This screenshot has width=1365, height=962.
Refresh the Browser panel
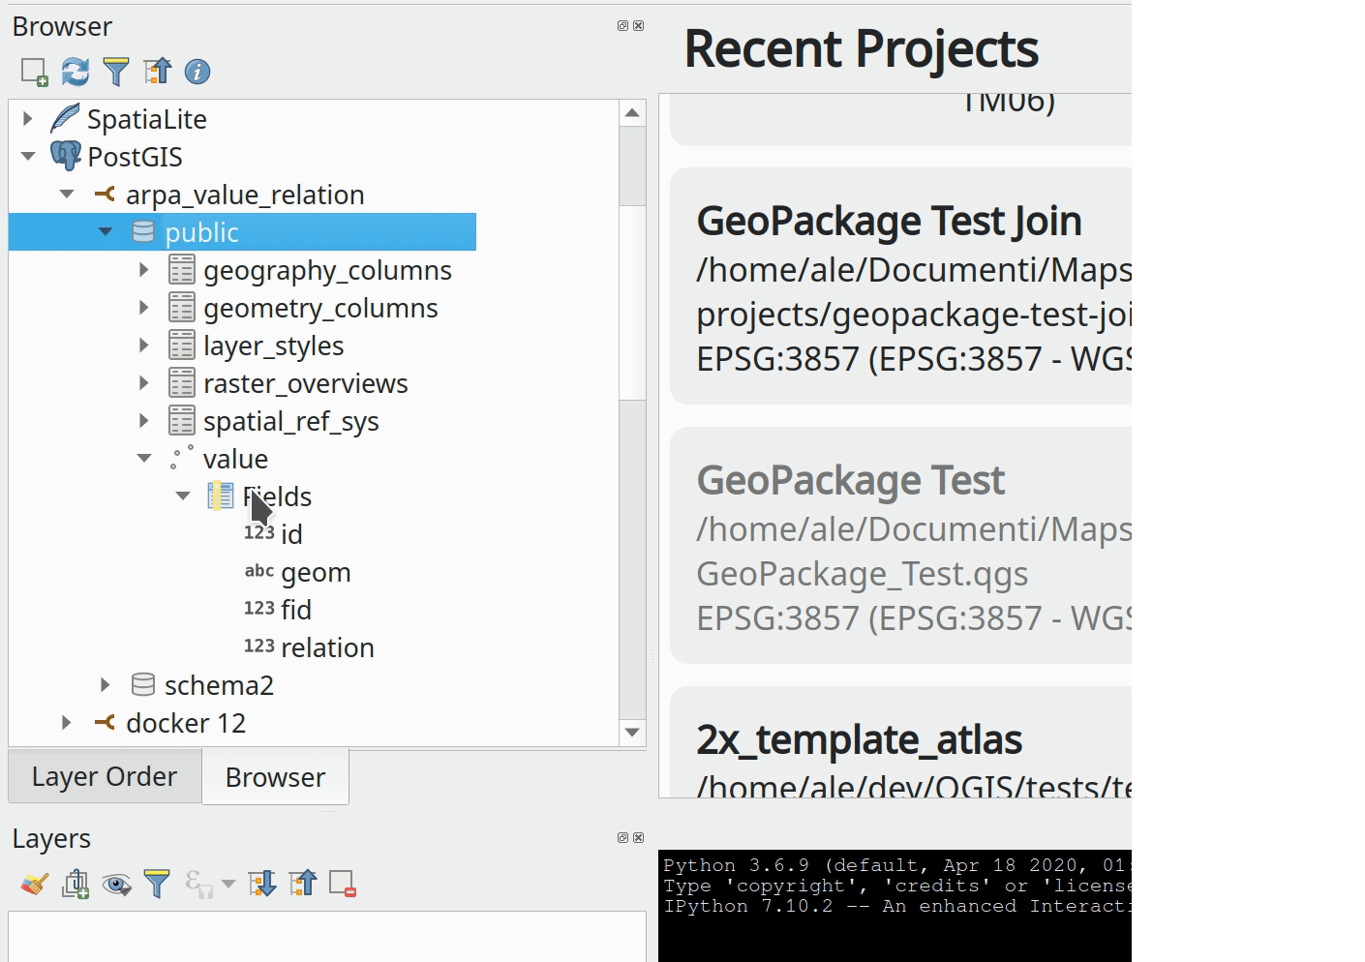pos(76,72)
